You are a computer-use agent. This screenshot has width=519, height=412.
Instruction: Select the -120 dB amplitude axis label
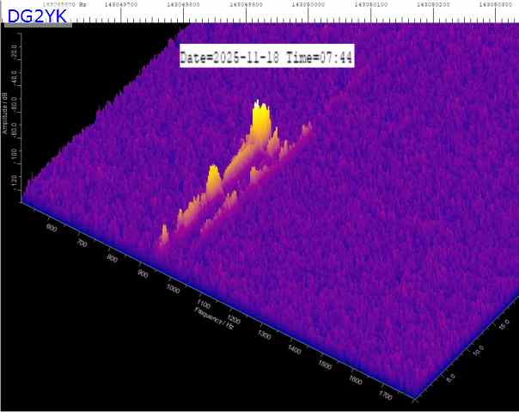[15, 181]
